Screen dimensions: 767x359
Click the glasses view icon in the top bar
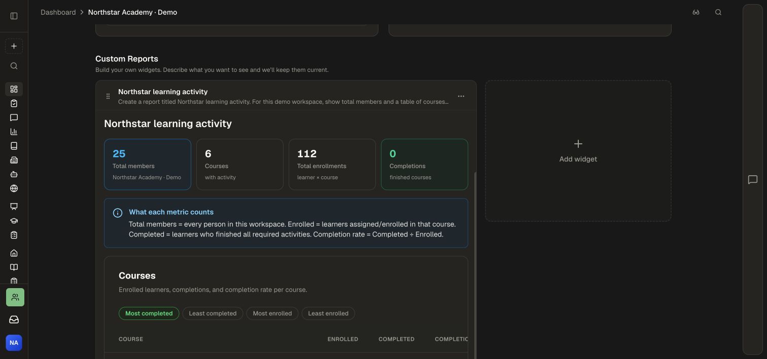[696, 12]
